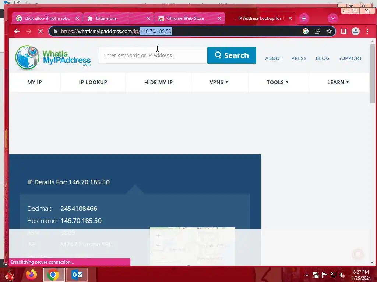The image size is (377, 282).
Task: Click the Action Center flag tray icon
Action: 325,275
